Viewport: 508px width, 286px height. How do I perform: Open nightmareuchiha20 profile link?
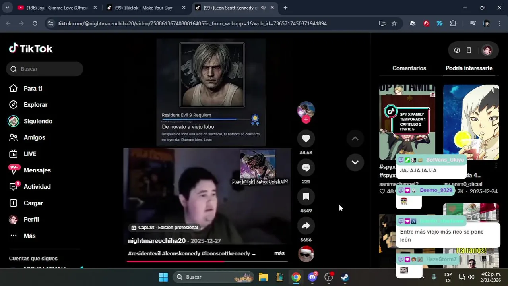pyautogui.click(x=157, y=241)
